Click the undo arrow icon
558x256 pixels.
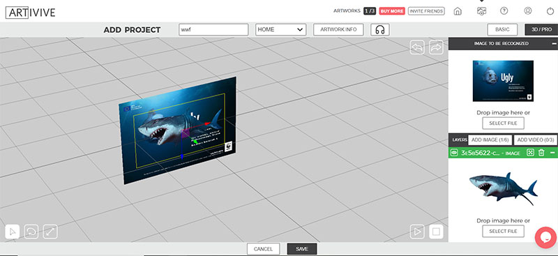(x=417, y=47)
